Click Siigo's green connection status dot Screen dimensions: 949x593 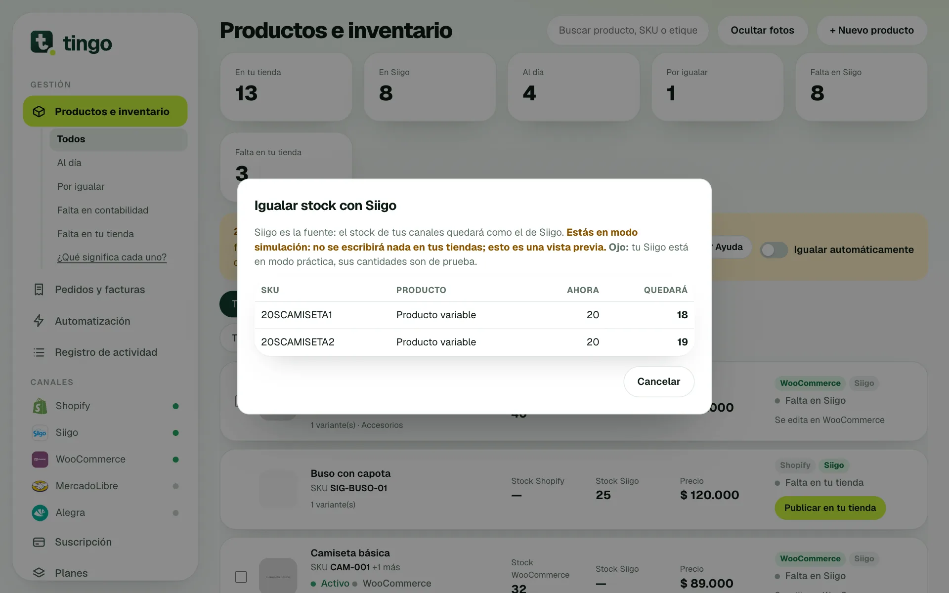coord(175,433)
